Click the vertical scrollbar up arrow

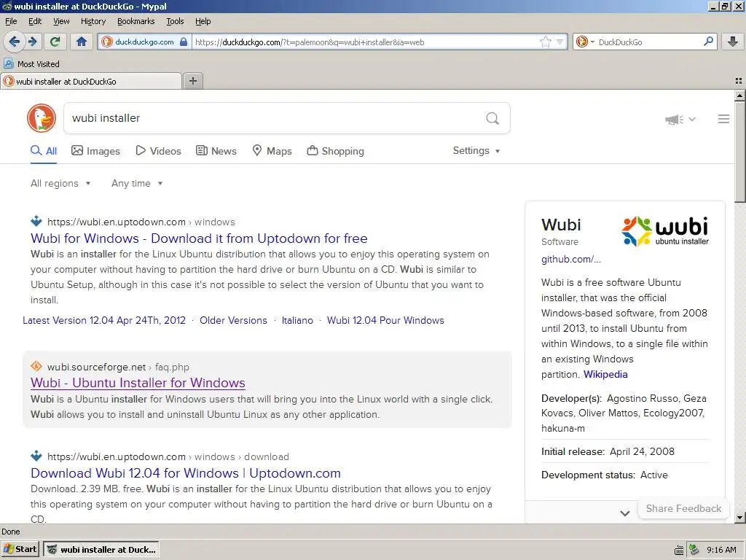click(740, 96)
